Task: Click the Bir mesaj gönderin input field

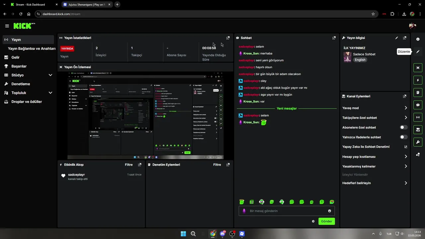Action: click(x=287, y=211)
